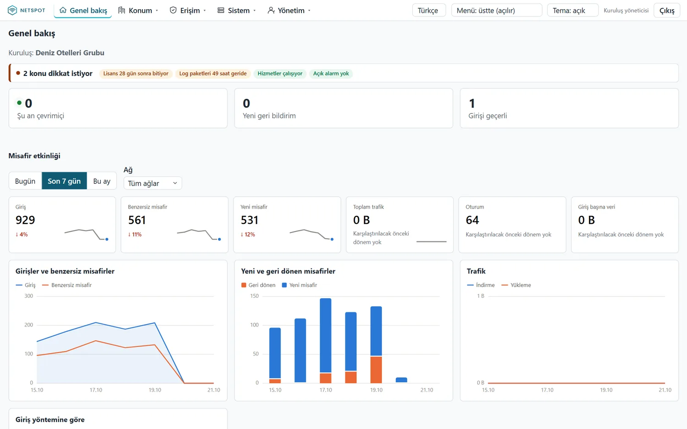Toggle the Yükleme legend series
Screen dimensions: 687x429
[516, 285]
